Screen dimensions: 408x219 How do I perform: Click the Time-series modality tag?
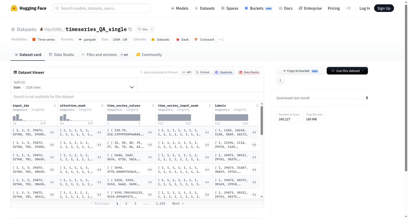[44, 39]
